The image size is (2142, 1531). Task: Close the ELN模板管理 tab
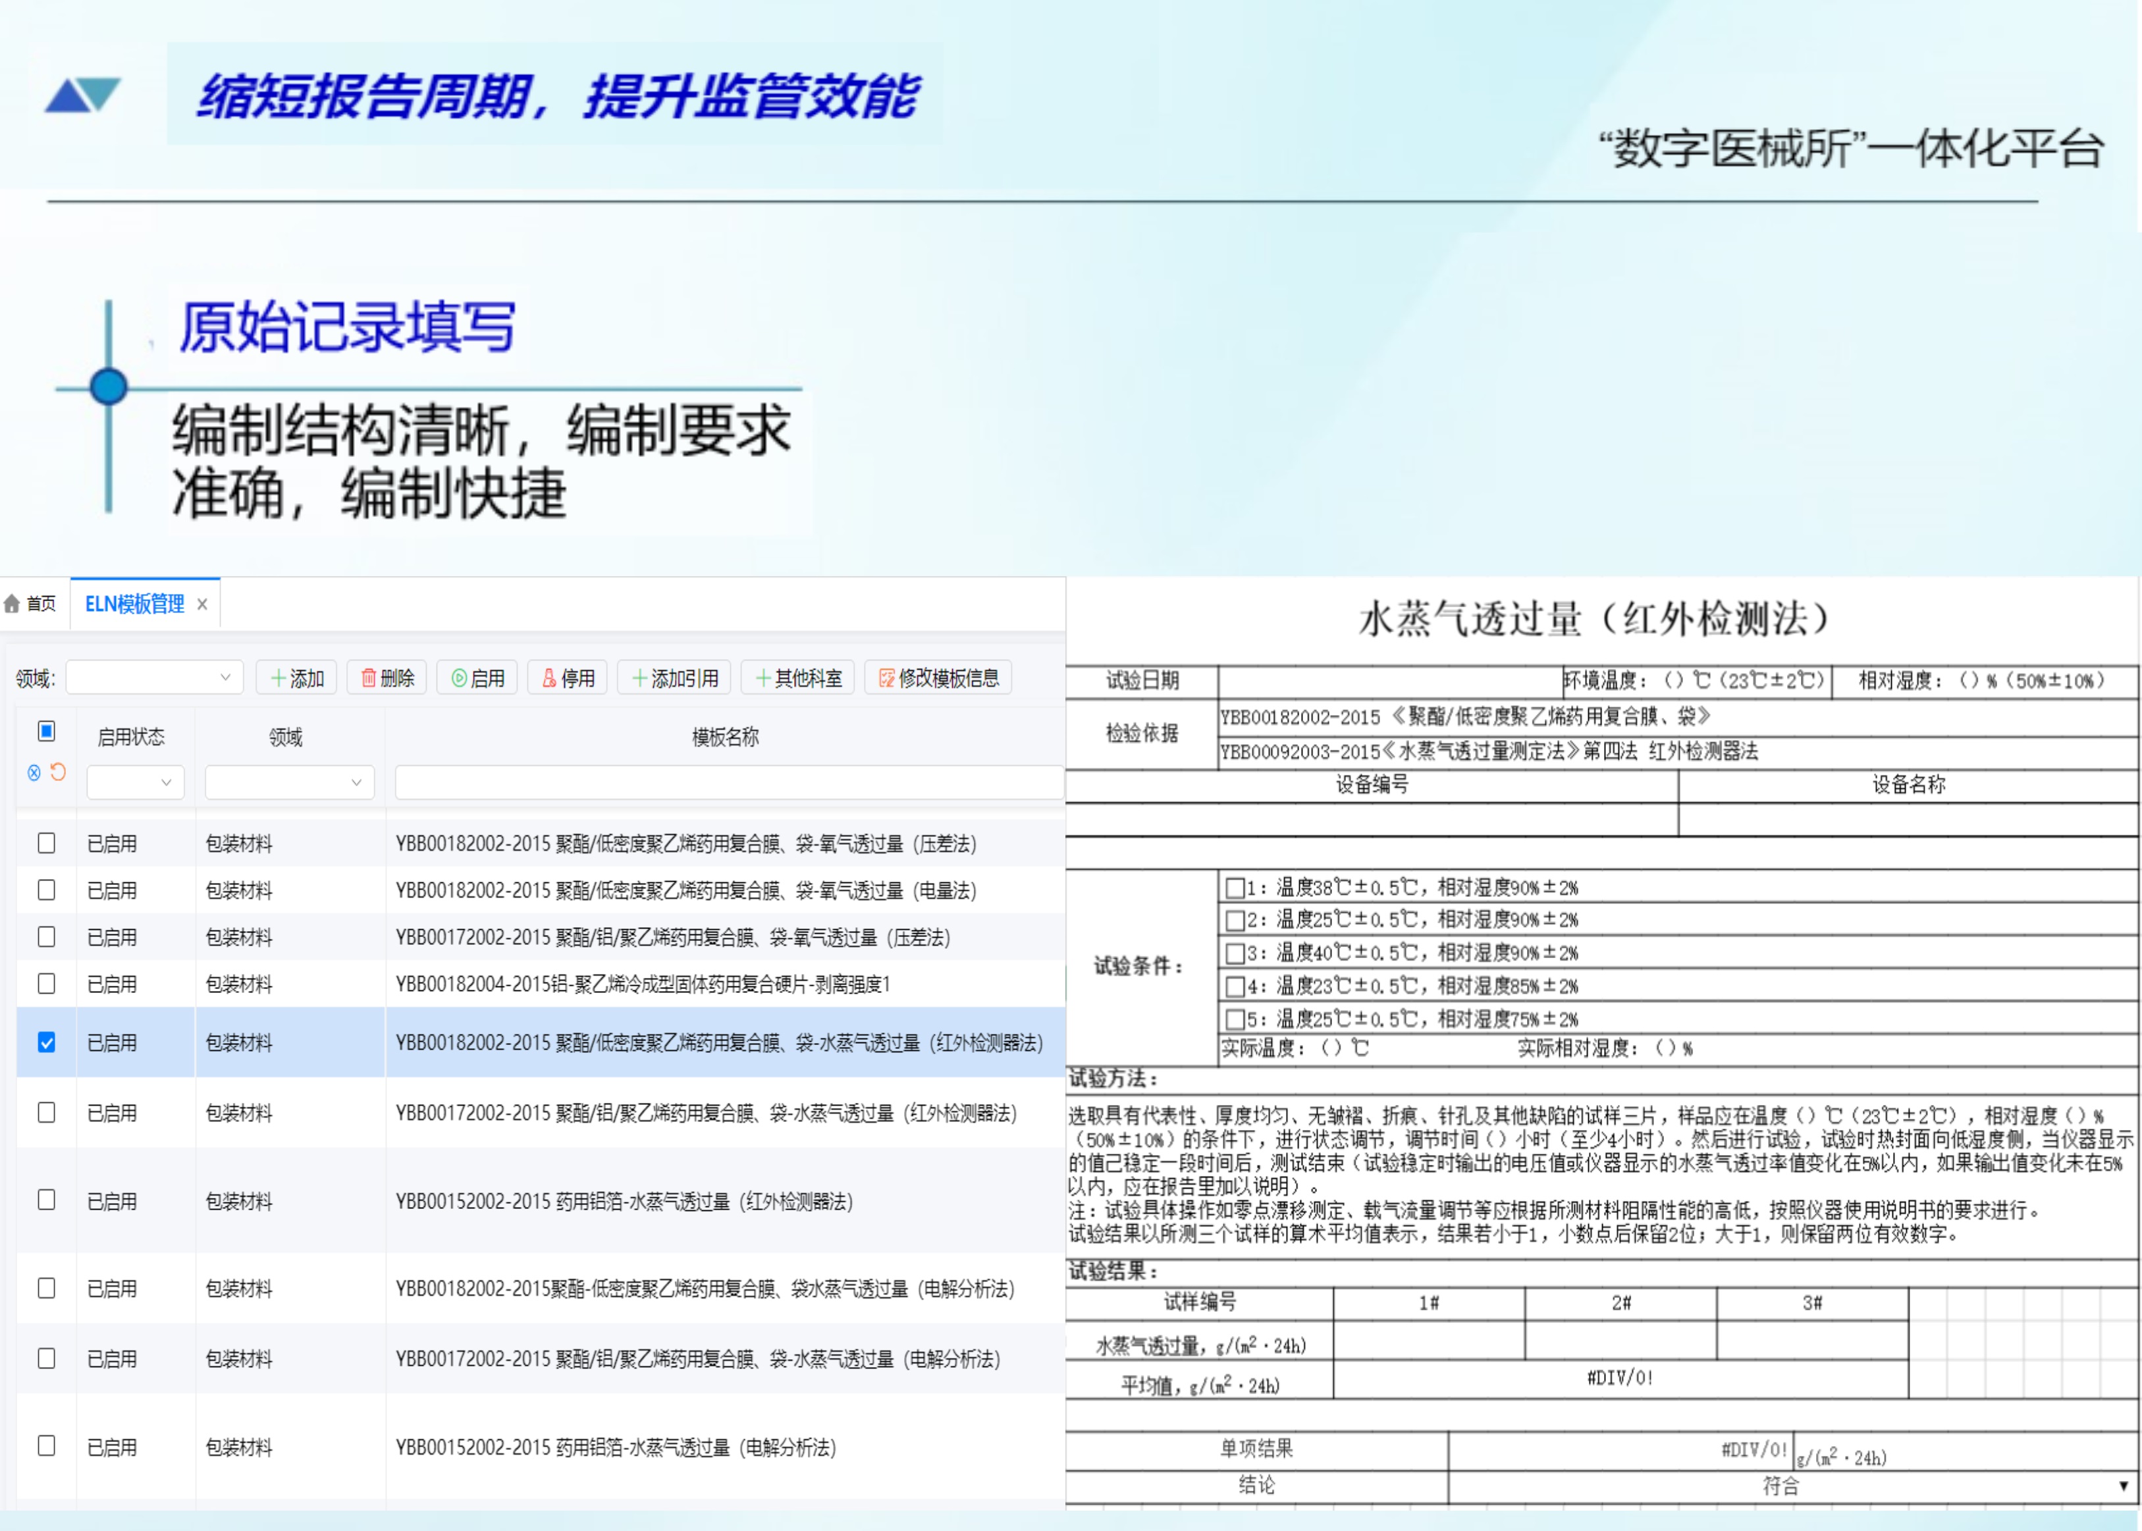201,604
